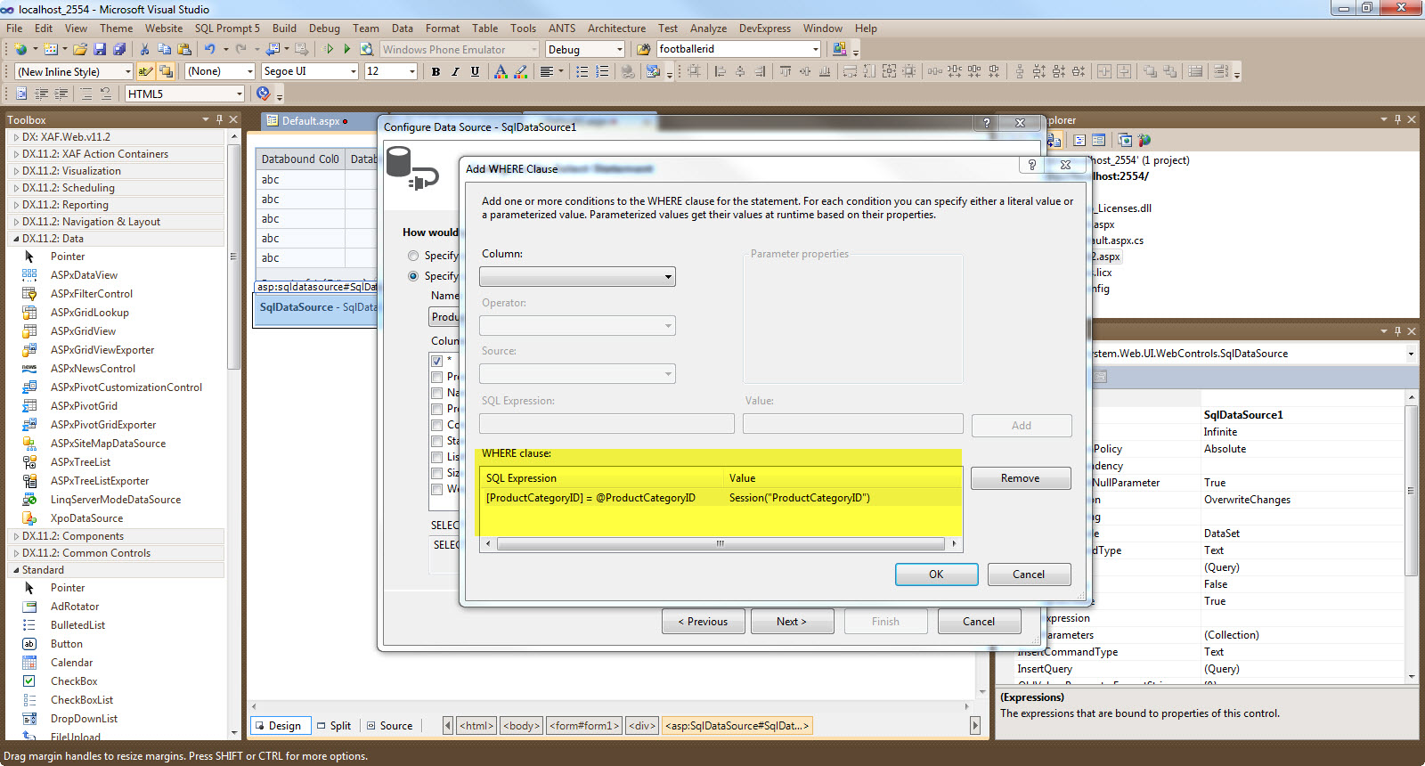Viewport: 1425px width, 766px height.
Task: Select DropDownList icon in Toolbox
Action: [x=29, y=719]
